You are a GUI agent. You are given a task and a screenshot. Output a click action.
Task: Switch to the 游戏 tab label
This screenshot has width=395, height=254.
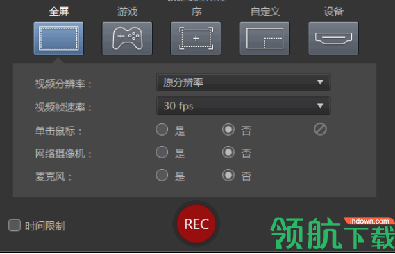(128, 12)
